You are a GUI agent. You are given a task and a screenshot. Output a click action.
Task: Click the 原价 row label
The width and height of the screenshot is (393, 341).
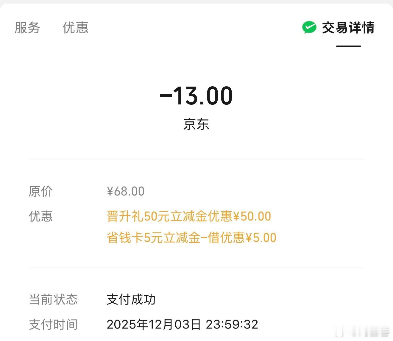(40, 191)
